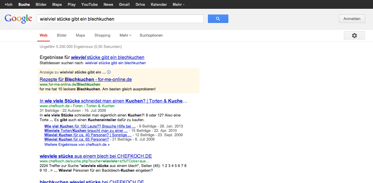Image resolution: width=373 pixels, height=183 pixels.
Task: Open 'wieviele stücke aus einem blech' result
Action: click(x=96, y=156)
